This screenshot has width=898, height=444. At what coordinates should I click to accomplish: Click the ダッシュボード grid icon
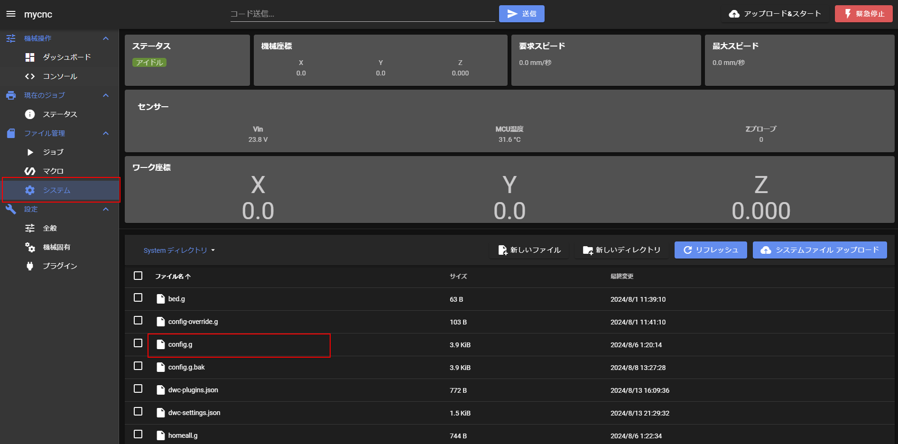coord(30,57)
